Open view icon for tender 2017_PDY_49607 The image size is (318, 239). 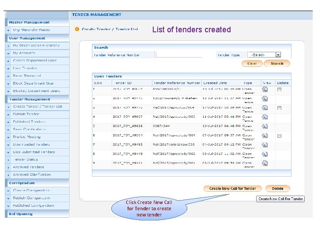[265, 117]
